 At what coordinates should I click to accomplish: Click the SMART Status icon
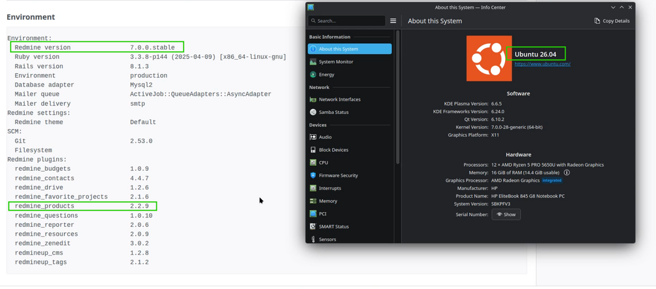[x=313, y=226]
